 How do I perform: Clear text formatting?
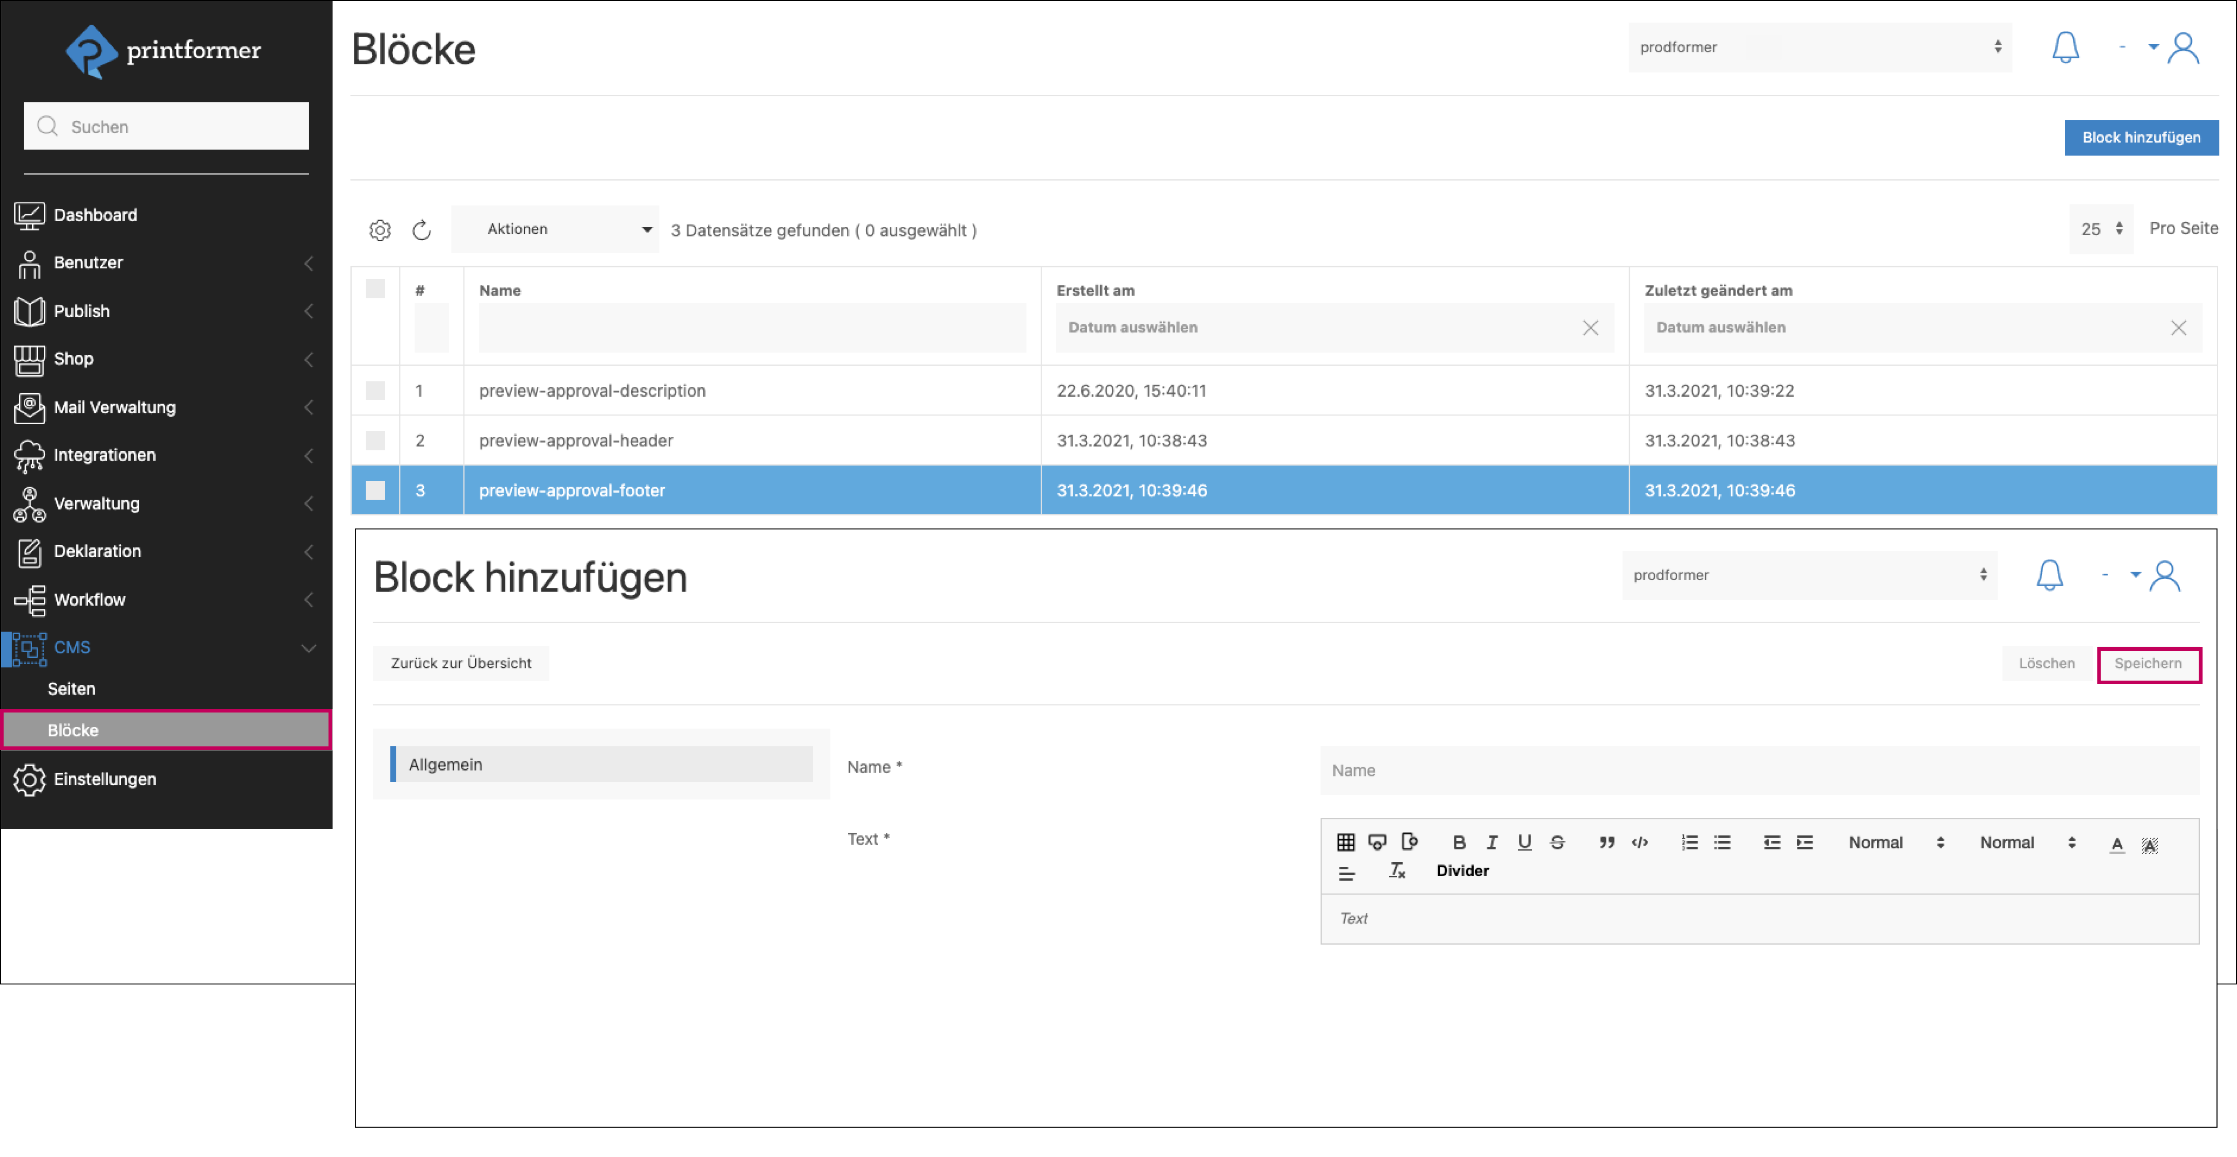(x=1396, y=871)
